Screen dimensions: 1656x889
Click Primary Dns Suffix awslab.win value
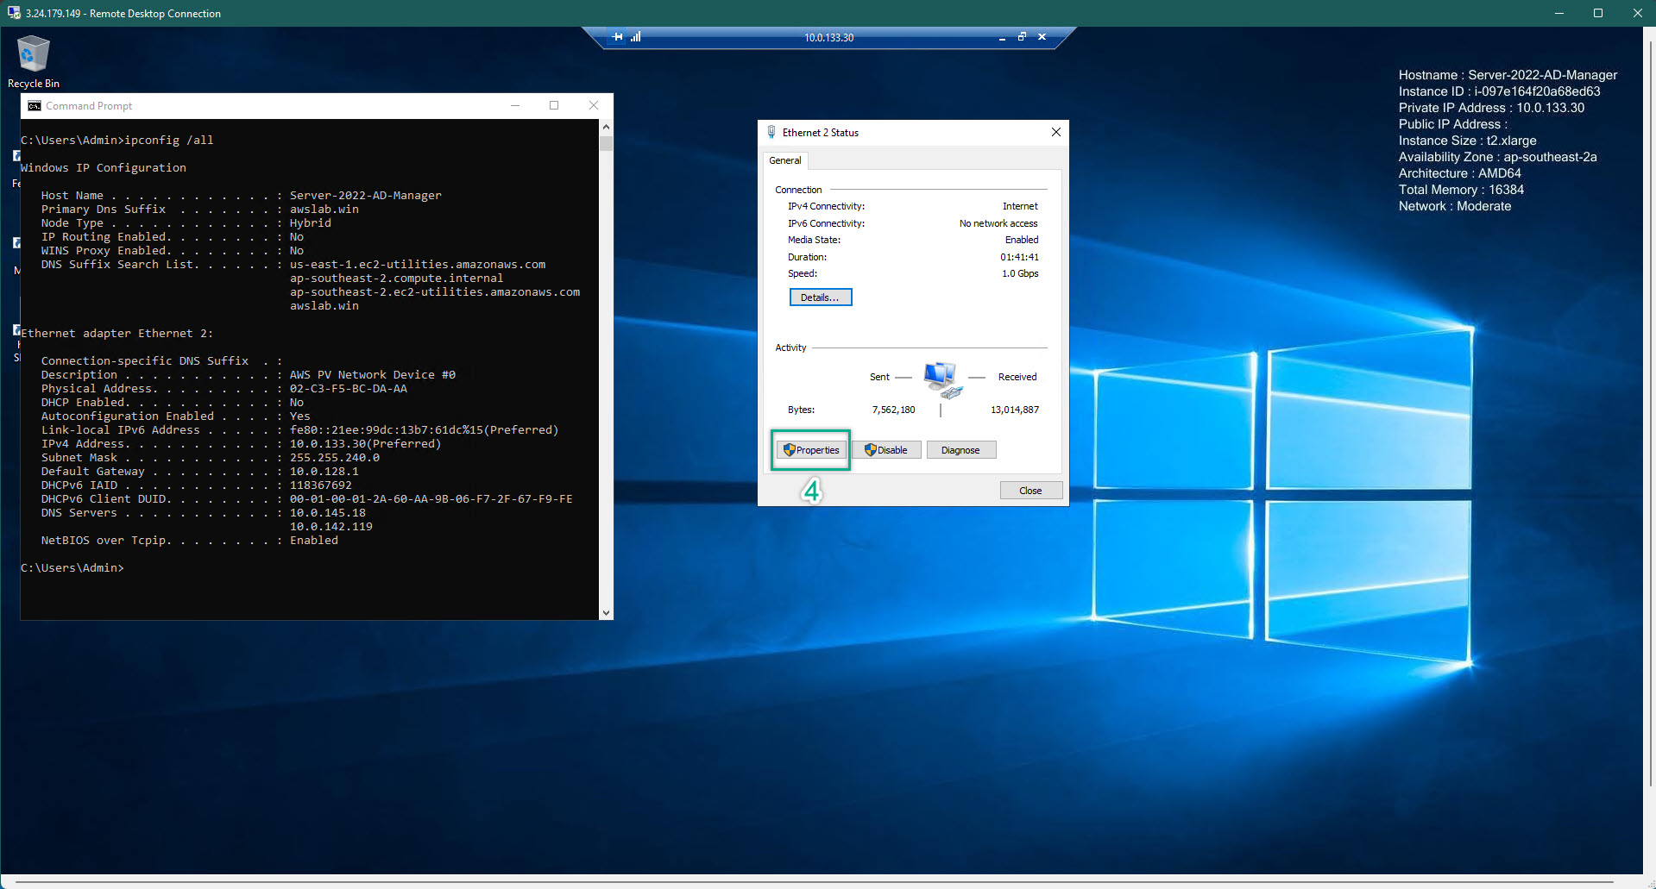(324, 210)
